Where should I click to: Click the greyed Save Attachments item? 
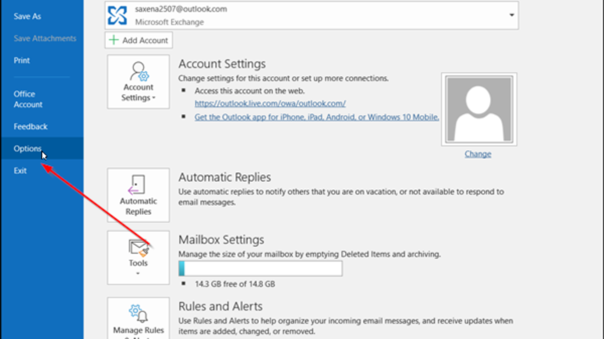[x=45, y=39]
